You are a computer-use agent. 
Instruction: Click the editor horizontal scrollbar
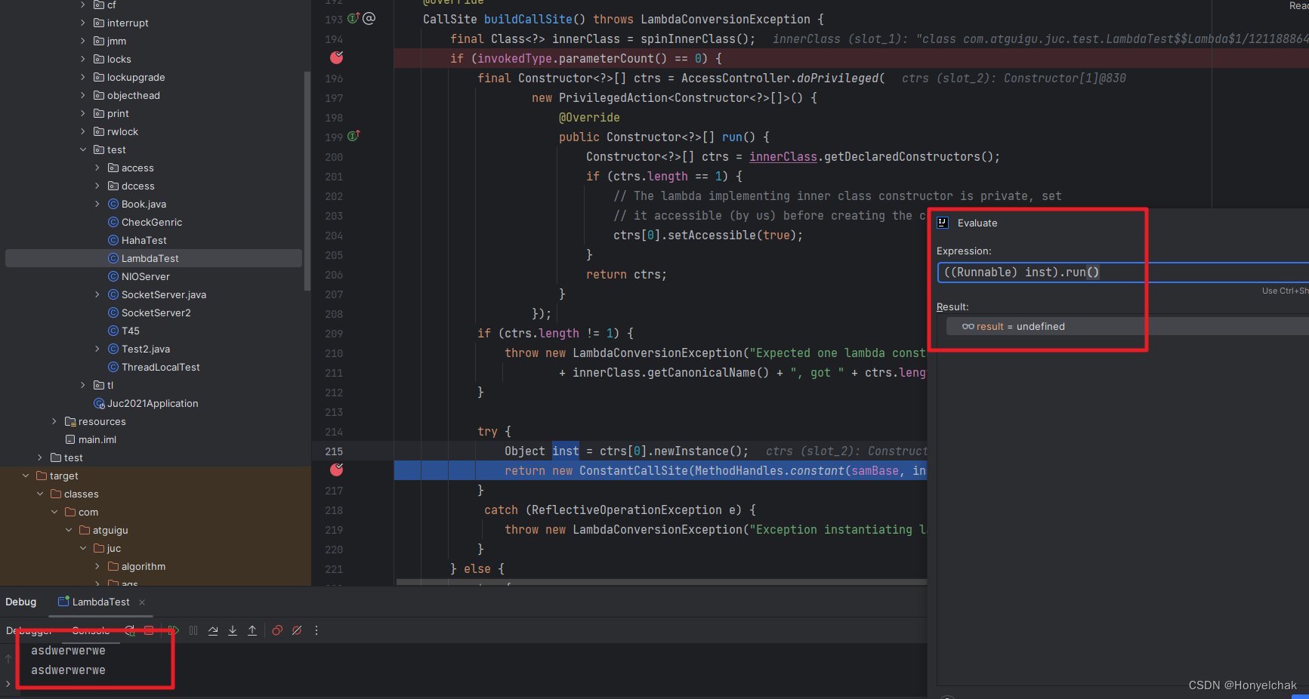661,582
